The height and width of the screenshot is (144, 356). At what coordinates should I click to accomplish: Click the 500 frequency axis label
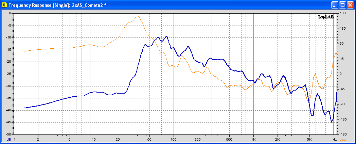tap(229, 139)
